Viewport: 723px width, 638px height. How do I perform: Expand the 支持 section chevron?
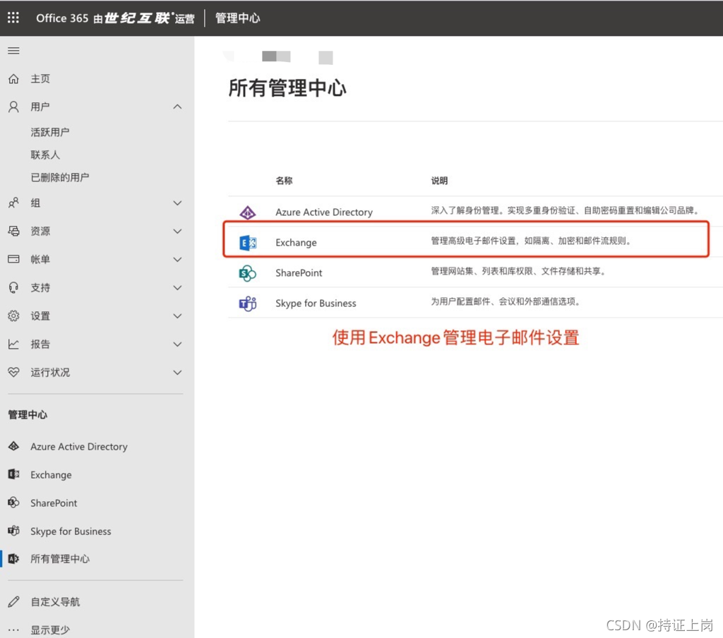pyautogui.click(x=177, y=288)
